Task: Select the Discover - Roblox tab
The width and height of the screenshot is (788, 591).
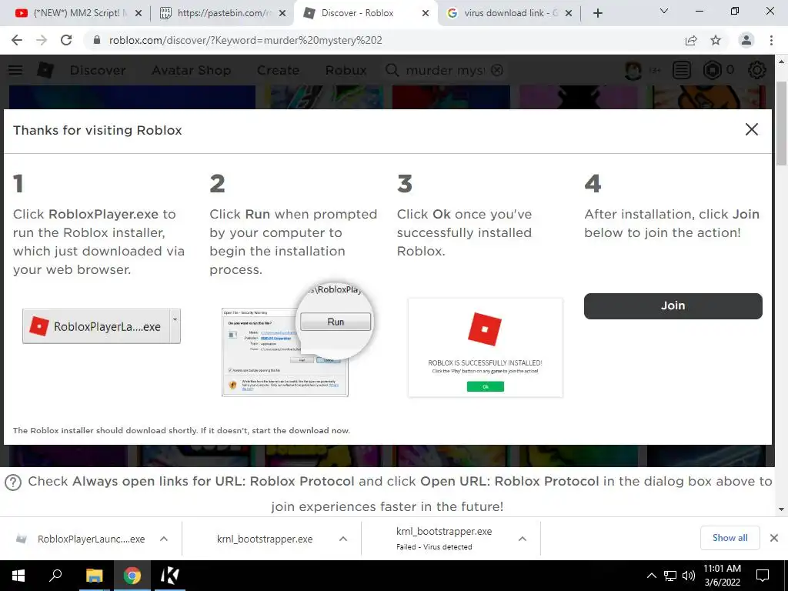Action: pyautogui.click(x=364, y=13)
